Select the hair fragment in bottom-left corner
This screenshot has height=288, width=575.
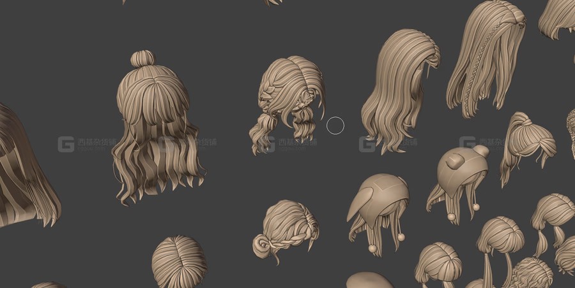point(48,285)
